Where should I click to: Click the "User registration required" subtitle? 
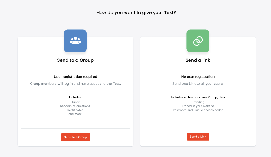75,77
